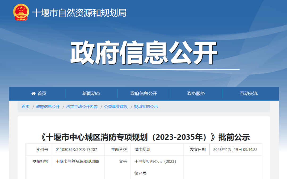The image size is (287, 179).
Task: Follow the 政府信息公开 breadcrumb link
Action: click(48, 107)
